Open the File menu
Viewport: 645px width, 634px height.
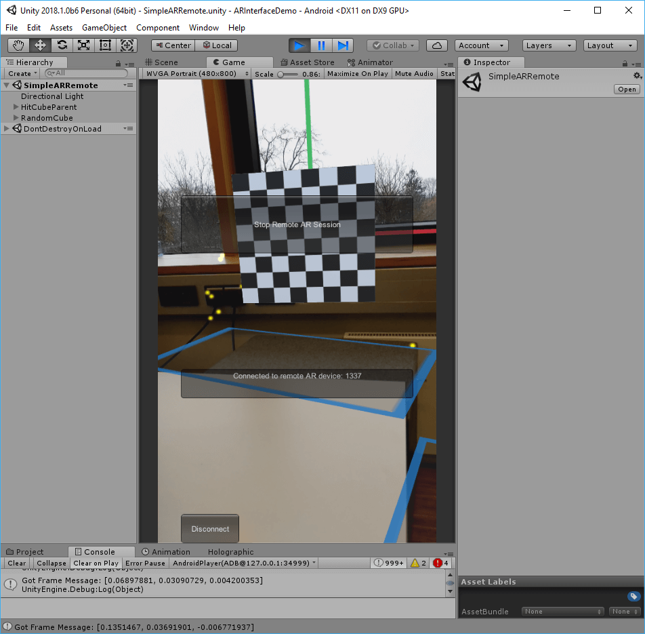pyautogui.click(x=12, y=28)
